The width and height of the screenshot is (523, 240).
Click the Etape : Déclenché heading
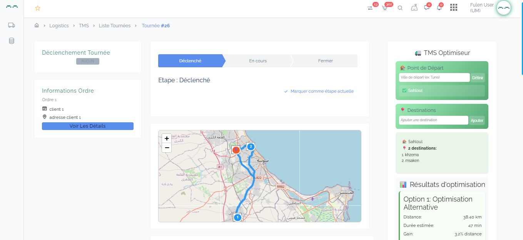pyautogui.click(x=184, y=80)
